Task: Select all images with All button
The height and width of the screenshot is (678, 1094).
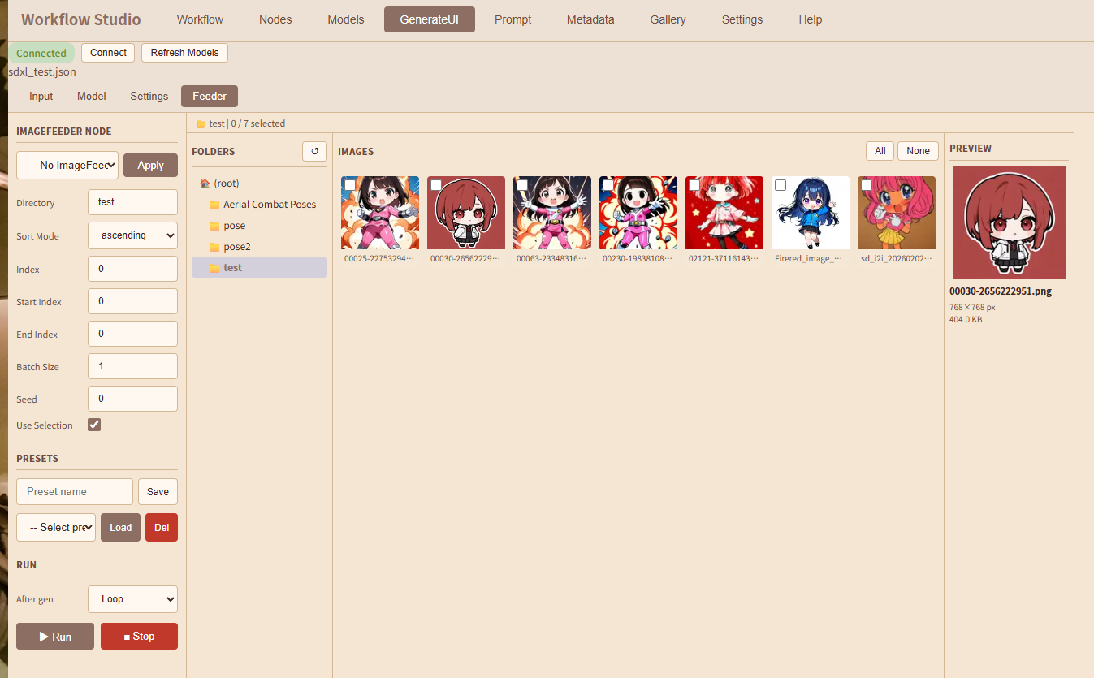Action: point(880,151)
